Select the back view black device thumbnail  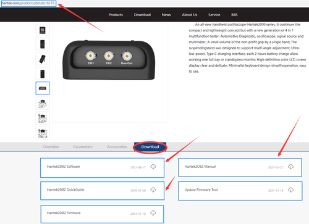click(x=43, y=73)
